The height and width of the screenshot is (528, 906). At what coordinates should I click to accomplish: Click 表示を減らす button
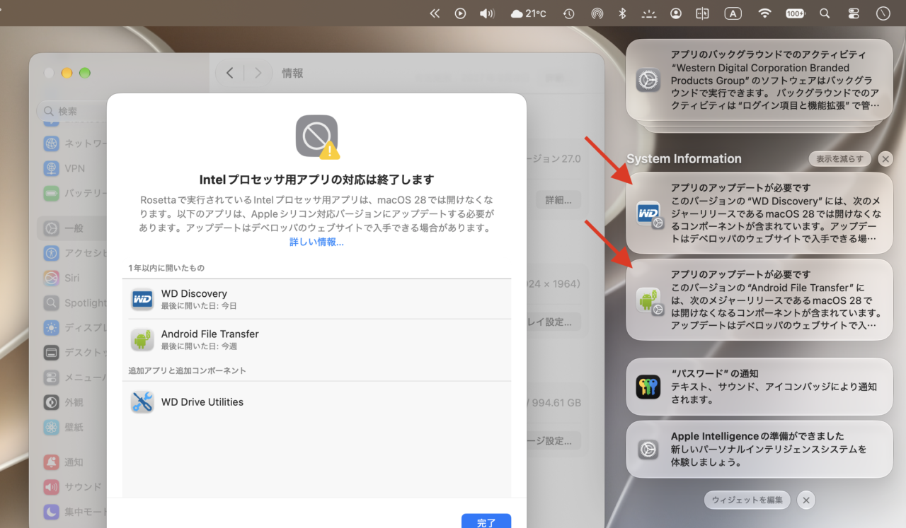[x=839, y=159]
